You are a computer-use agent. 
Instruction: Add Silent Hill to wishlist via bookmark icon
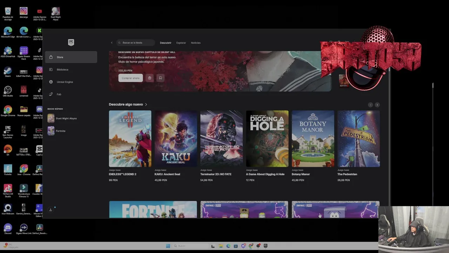160,78
